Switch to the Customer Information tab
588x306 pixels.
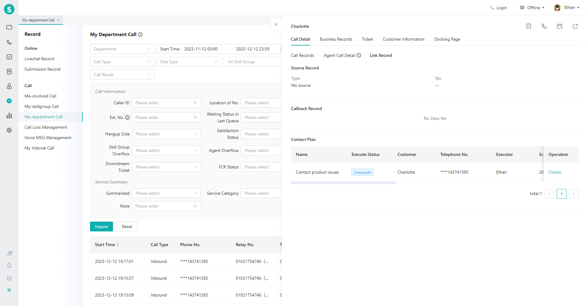pyautogui.click(x=403, y=39)
